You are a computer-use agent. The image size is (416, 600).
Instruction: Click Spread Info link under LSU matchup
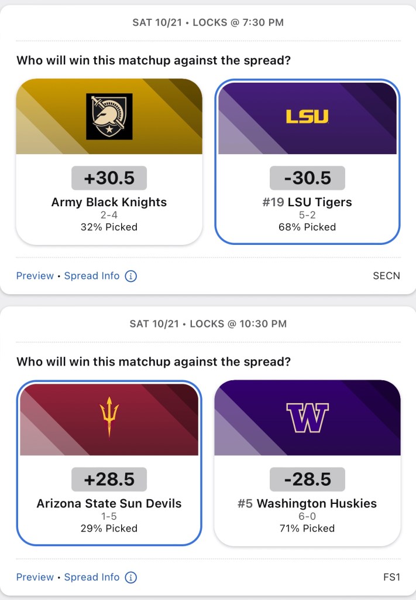[92, 276]
